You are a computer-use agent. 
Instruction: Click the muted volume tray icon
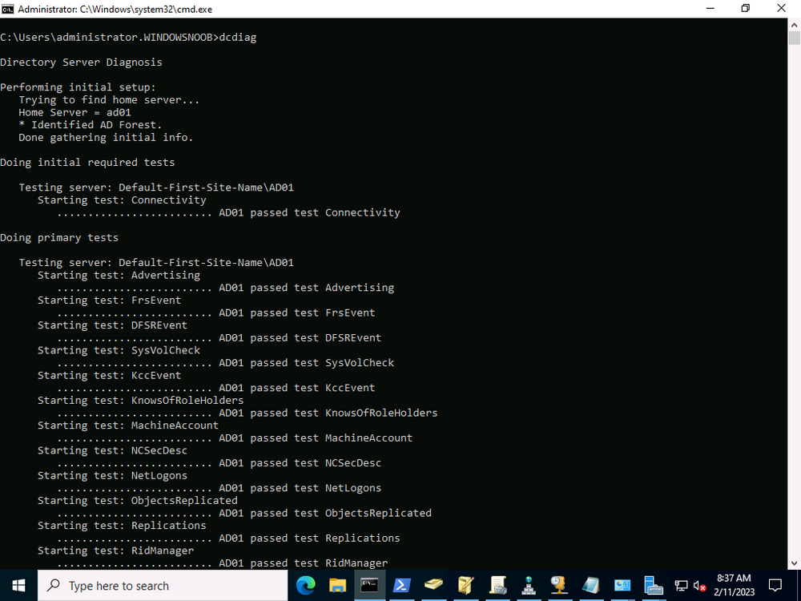(699, 586)
